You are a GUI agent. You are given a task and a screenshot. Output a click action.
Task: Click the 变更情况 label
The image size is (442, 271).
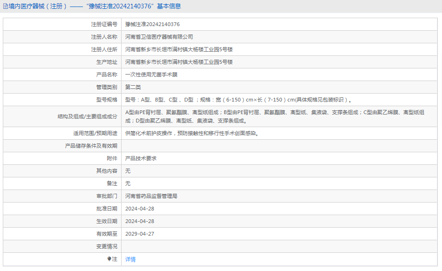[107, 246]
